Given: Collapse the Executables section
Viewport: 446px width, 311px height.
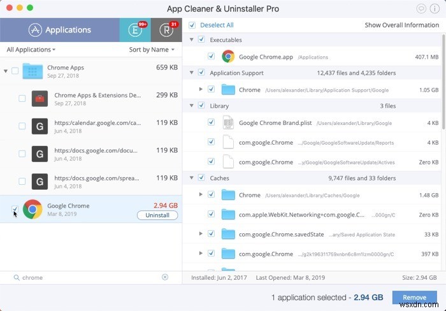Looking at the screenshot, I should coord(192,40).
